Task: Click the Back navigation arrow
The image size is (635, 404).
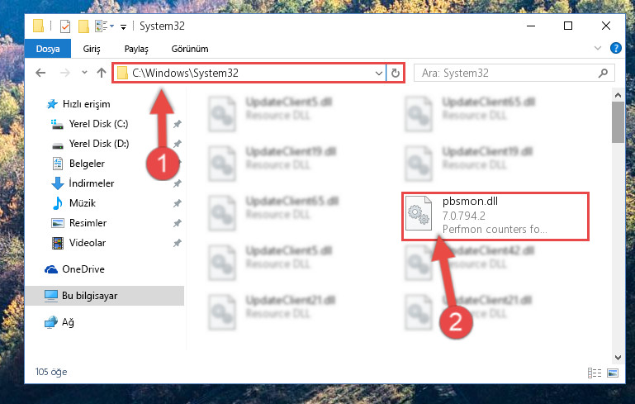Action: (40, 73)
